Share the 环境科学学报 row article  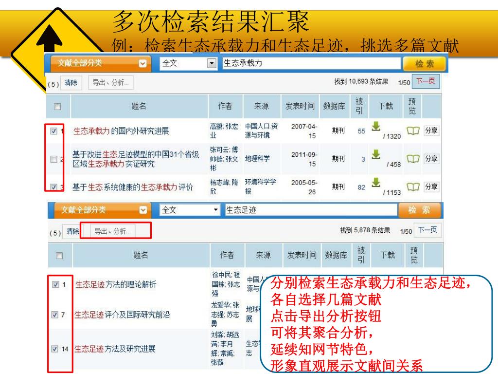[431, 187]
